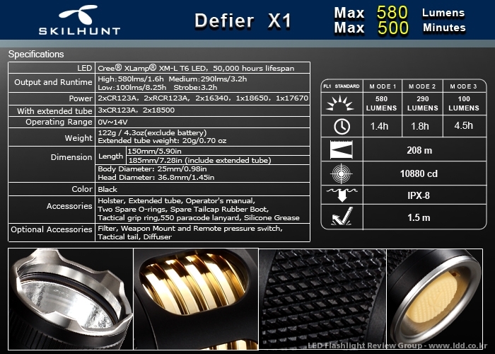Click the light output sunburst icon
This screenshot has width=495, height=354.
click(x=342, y=103)
